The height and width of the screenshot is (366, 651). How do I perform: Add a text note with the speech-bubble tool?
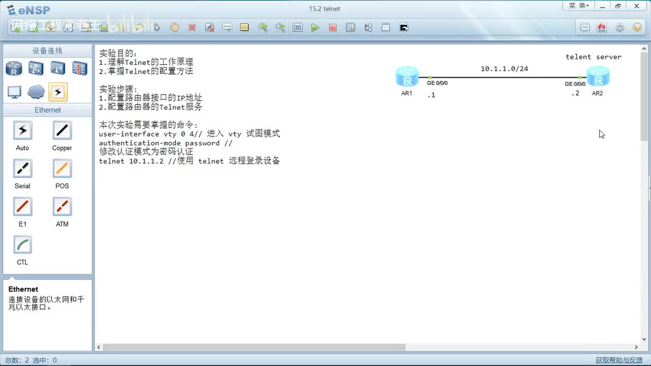(x=227, y=27)
